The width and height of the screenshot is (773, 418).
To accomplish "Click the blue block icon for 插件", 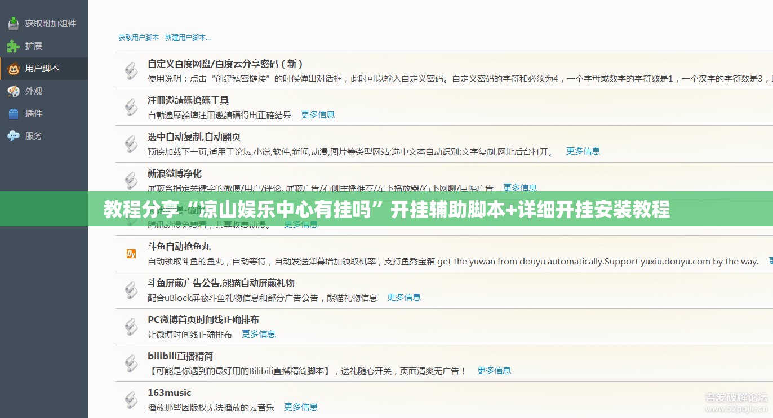I will (14, 114).
